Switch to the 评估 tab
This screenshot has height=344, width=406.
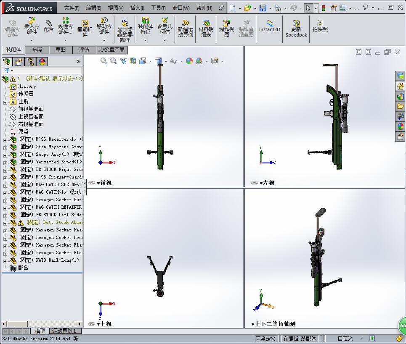pyautogui.click(x=84, y=50)
